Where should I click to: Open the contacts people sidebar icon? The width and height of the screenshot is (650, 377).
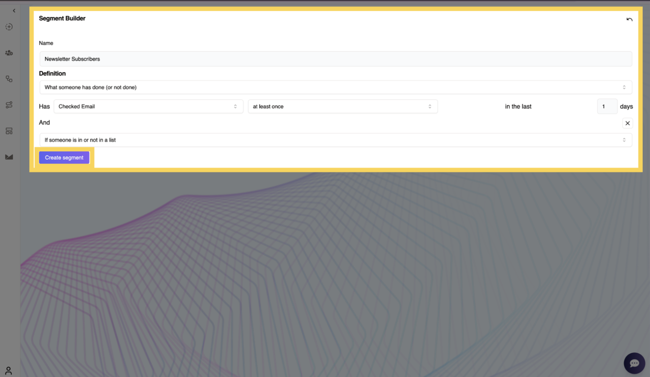coord(9,53)
